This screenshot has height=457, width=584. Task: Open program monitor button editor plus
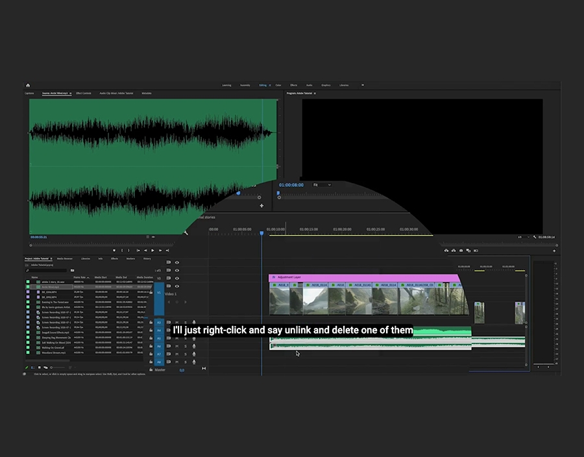[554, 251]
